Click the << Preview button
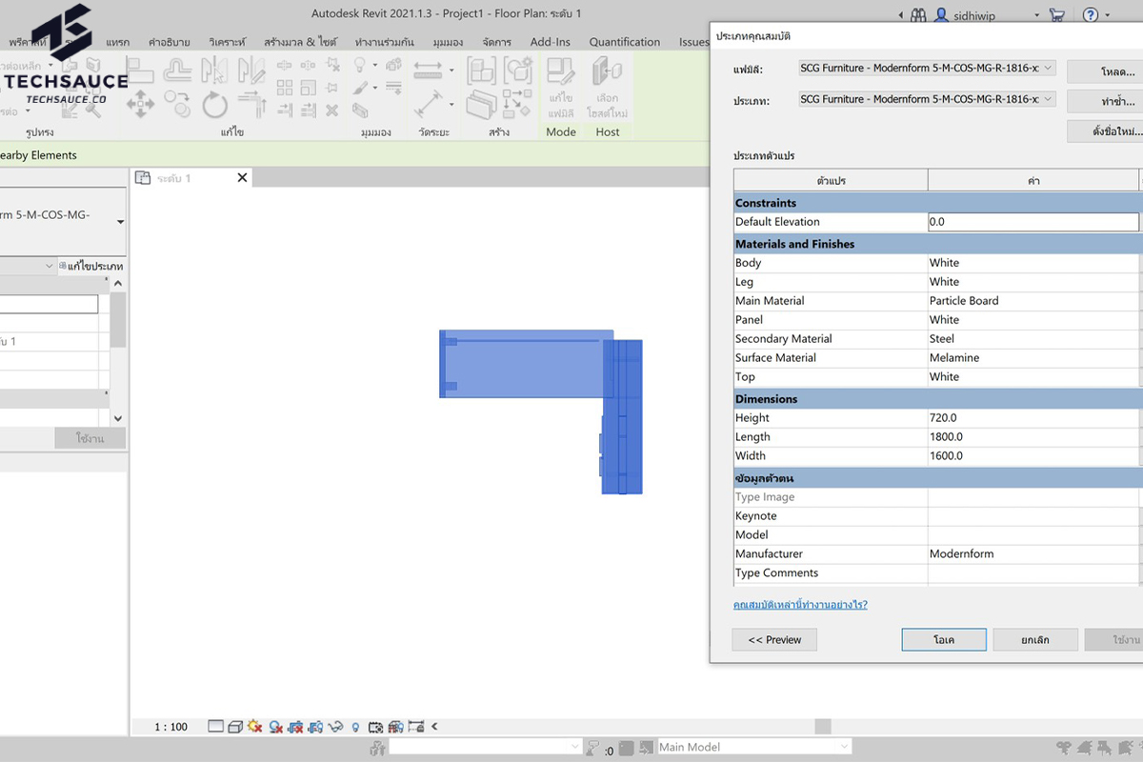 774,639
